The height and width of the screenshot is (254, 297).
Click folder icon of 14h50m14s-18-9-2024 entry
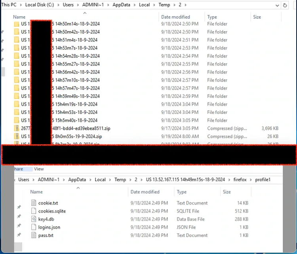[17, 24]
